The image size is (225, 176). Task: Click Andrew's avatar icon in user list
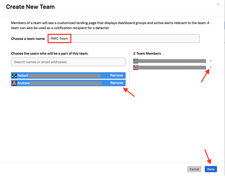click(14, 83)
